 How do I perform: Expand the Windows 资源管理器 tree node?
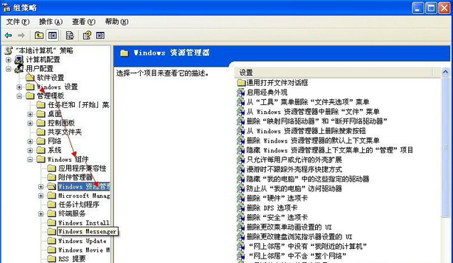[41, 186]
